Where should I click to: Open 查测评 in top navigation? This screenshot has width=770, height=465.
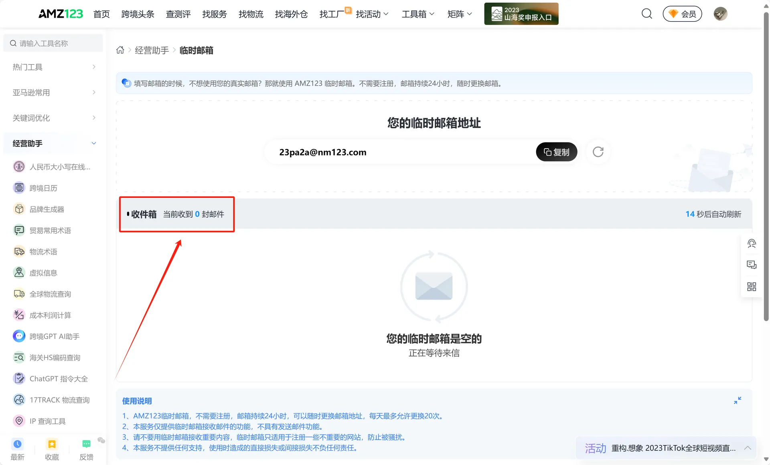click(x=178, y=14)
